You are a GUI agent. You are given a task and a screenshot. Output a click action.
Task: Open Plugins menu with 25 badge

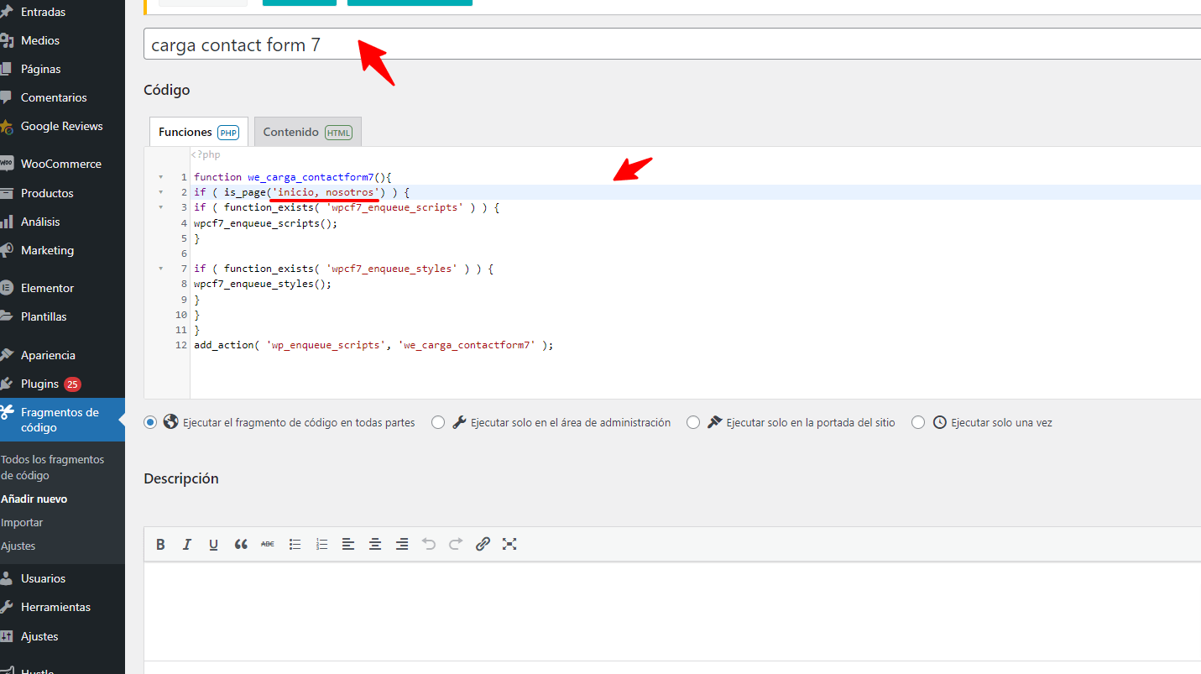pos(62,384)
